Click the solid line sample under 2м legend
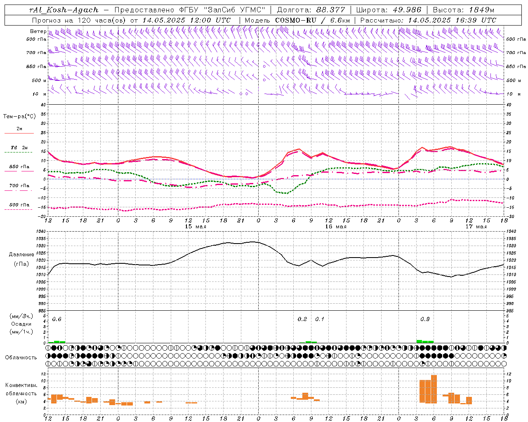The width and height of the screenshot is (528, 422). point(19,134)
